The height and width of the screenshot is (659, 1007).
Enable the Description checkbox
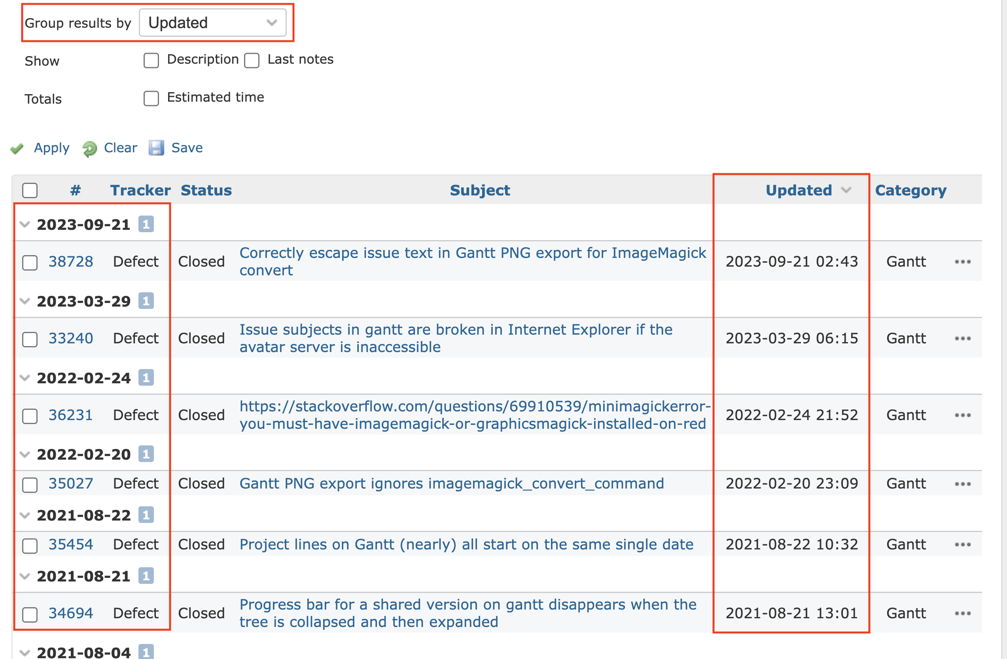coord(151,61)
